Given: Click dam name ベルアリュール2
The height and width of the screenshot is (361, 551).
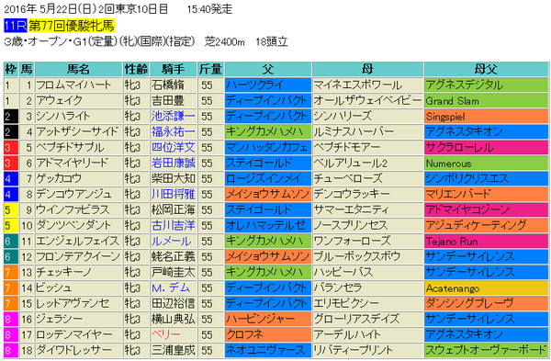Looking at the screenshot, I should click(x=351, y=163).
